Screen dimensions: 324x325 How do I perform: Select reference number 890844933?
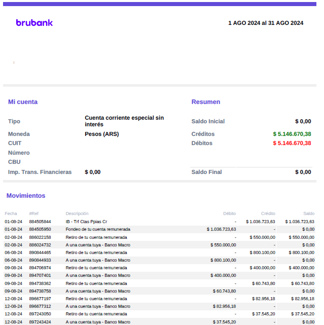40,260
